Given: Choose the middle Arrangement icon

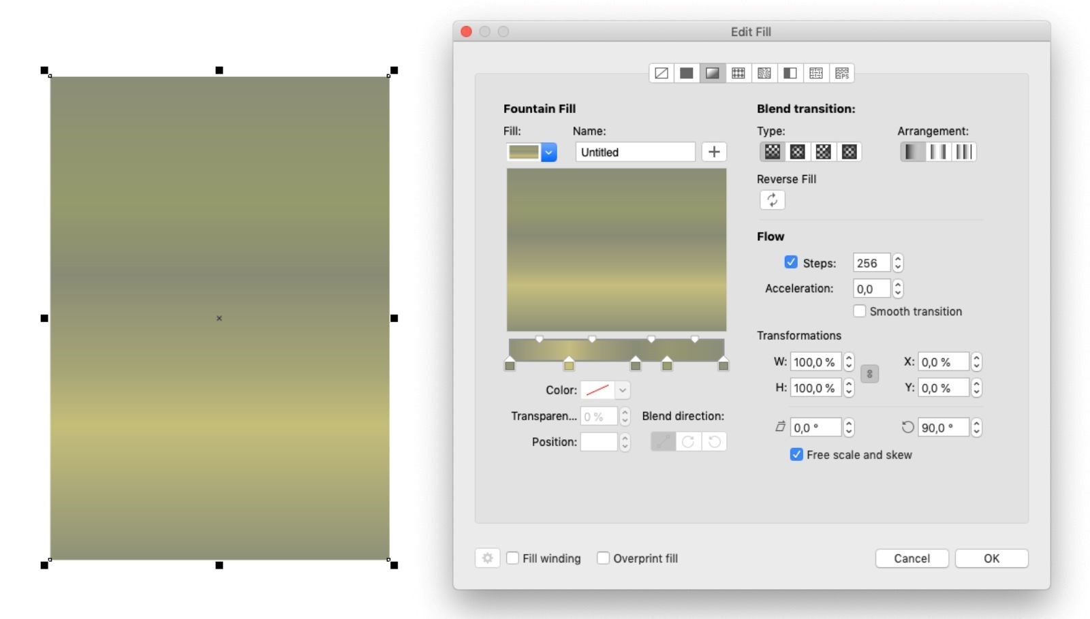Looking at the screenshot, I should [x=938, y=152].
